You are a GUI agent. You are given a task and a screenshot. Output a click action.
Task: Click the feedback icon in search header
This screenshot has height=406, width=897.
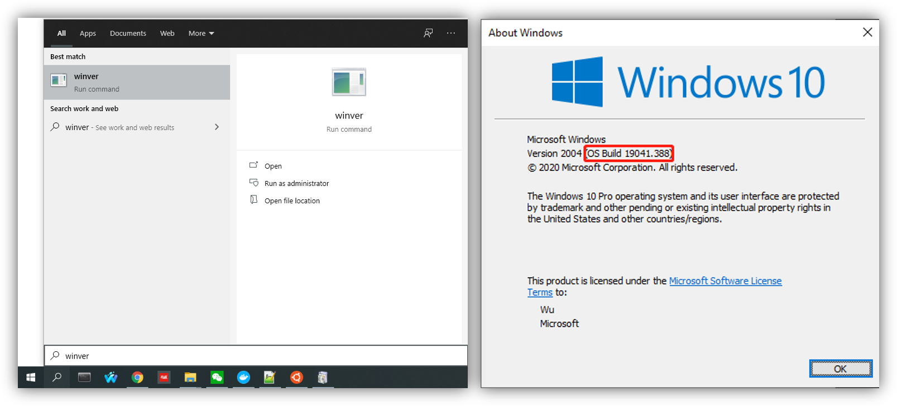coord(428,33)
